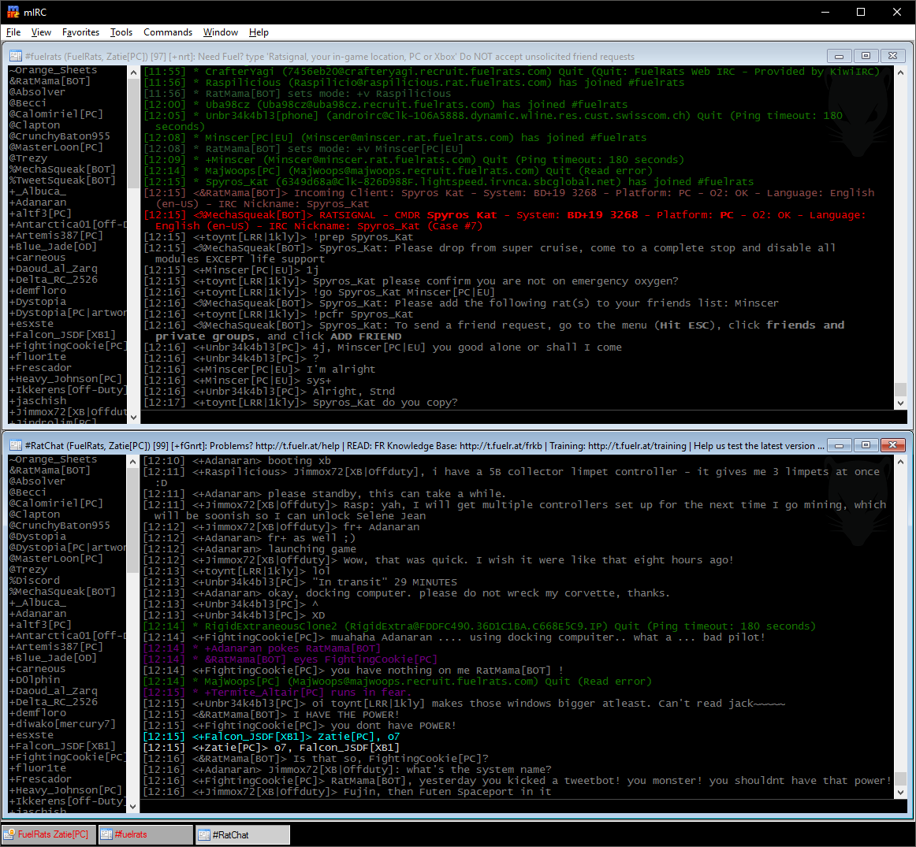Click the channel icon on #fuelrats switchbar tab
This screenshot has width=916, height=847.
(x=106, y=834)
